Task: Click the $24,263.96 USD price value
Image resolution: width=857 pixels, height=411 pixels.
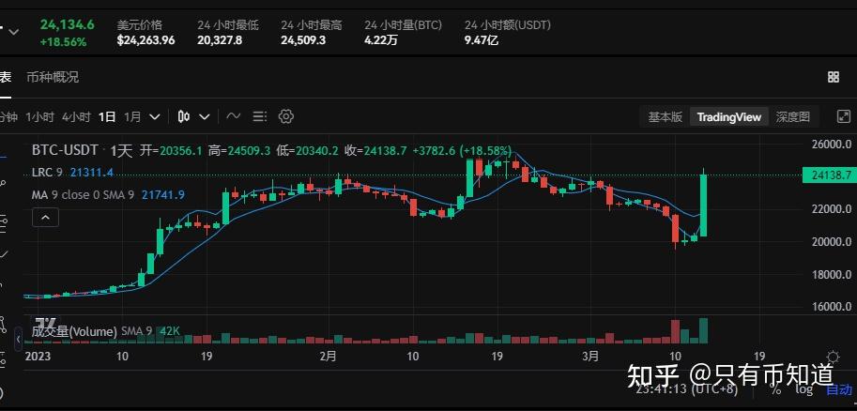Action: tap(145, 40)
